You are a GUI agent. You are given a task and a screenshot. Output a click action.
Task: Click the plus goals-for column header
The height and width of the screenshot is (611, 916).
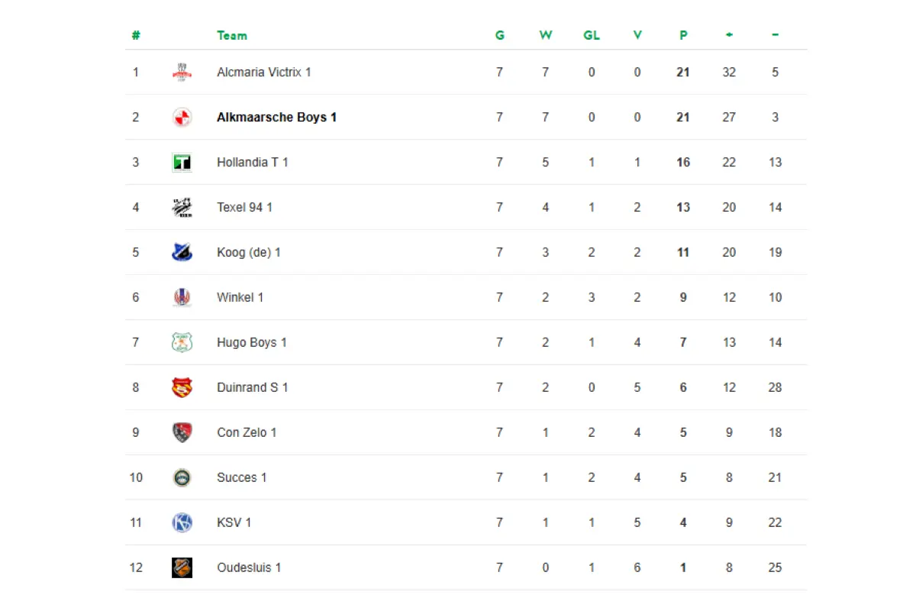(729, 35)
